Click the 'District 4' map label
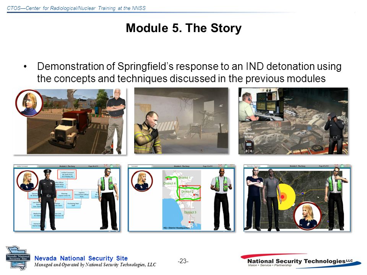Image resolution: width=367 pixels, height=275 pixels. 169,183
